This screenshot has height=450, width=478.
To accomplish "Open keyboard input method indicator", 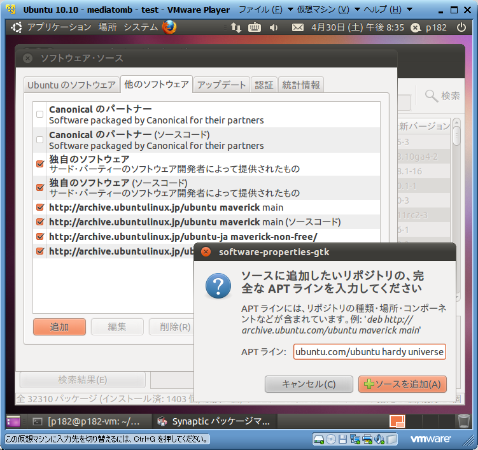I will tap(254, 27).
